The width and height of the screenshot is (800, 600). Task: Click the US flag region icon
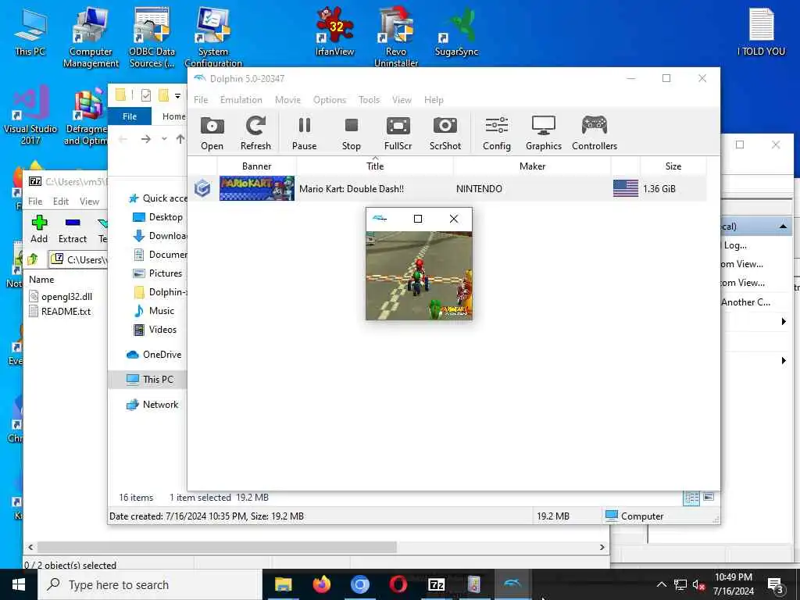(x=626, y=188)
